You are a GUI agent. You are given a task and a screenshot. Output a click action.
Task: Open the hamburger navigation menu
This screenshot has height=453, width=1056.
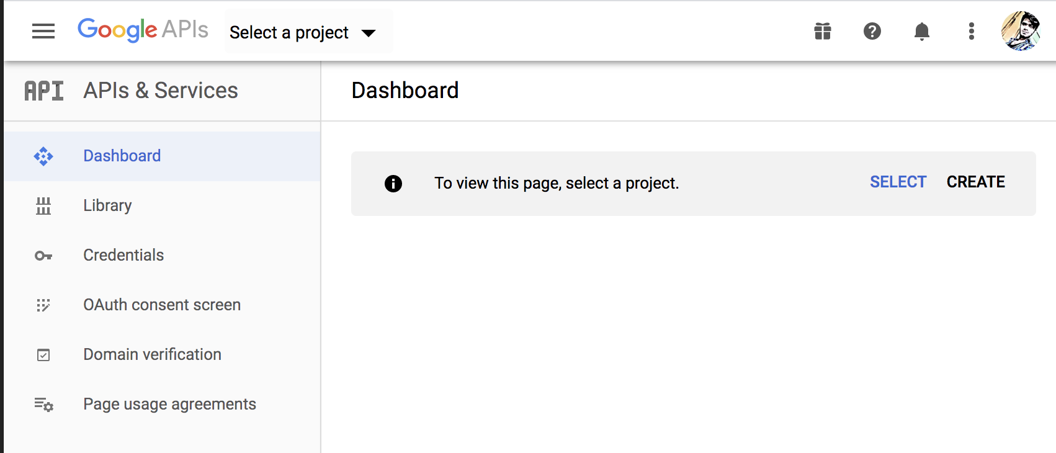(43, 31)
